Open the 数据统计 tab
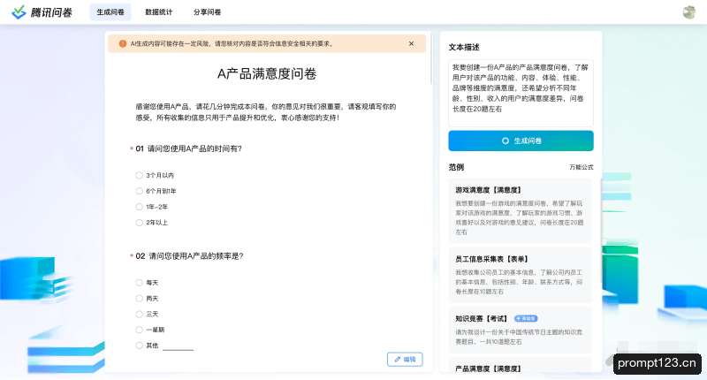 click(x=159, y=12)
